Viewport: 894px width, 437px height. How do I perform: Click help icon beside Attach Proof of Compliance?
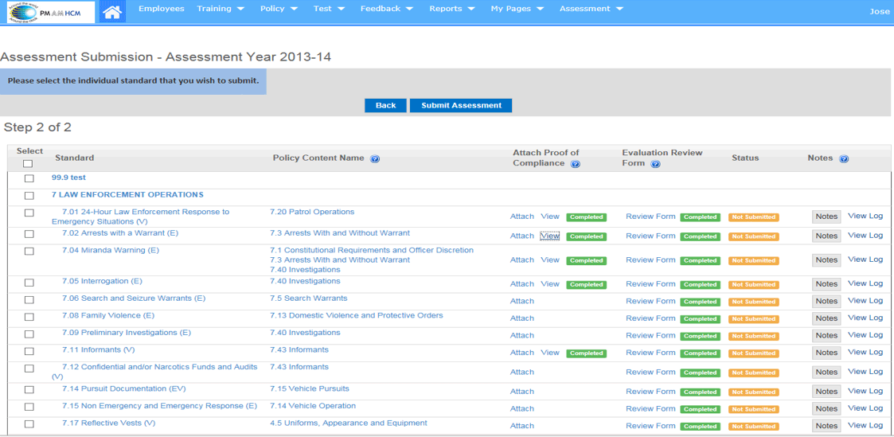(x=576, y=164)
